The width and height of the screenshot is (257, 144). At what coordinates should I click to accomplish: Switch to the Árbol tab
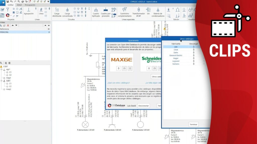click(19, 5)
